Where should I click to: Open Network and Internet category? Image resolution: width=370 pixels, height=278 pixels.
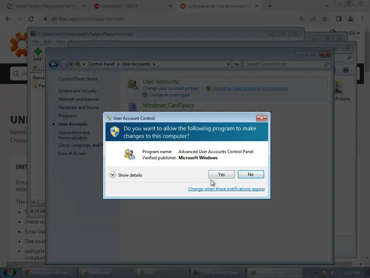pyautogui.click(x=78, y=99)
